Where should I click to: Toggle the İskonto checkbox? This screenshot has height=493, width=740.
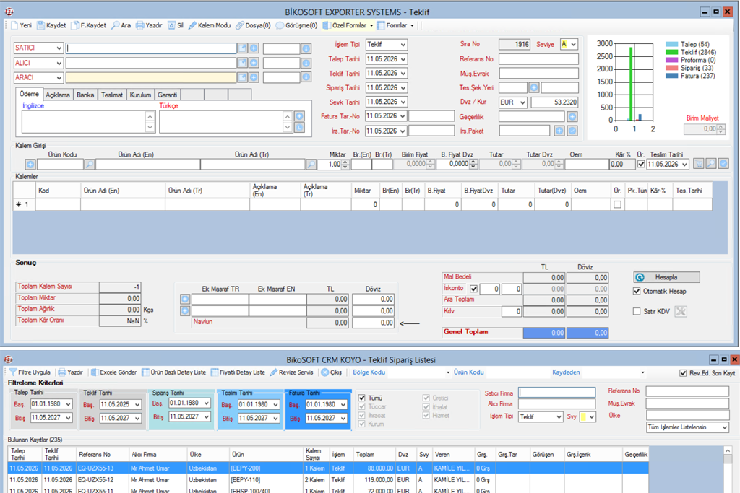click(x=474, y=289)
